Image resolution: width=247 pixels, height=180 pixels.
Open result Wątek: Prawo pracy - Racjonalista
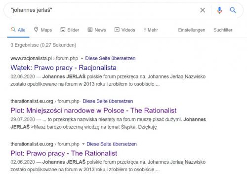[63, 68]
